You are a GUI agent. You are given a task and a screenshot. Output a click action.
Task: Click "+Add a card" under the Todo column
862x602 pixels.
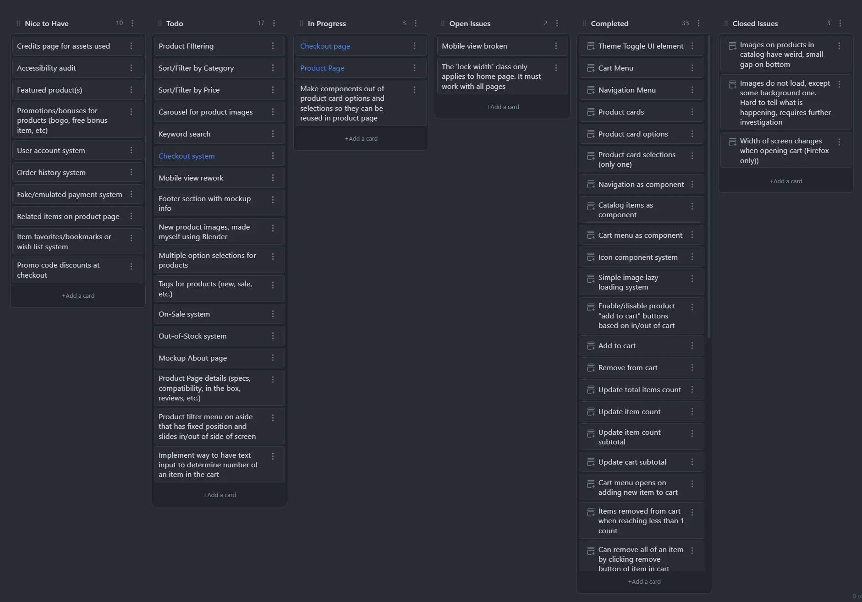(x=220, y=495)
